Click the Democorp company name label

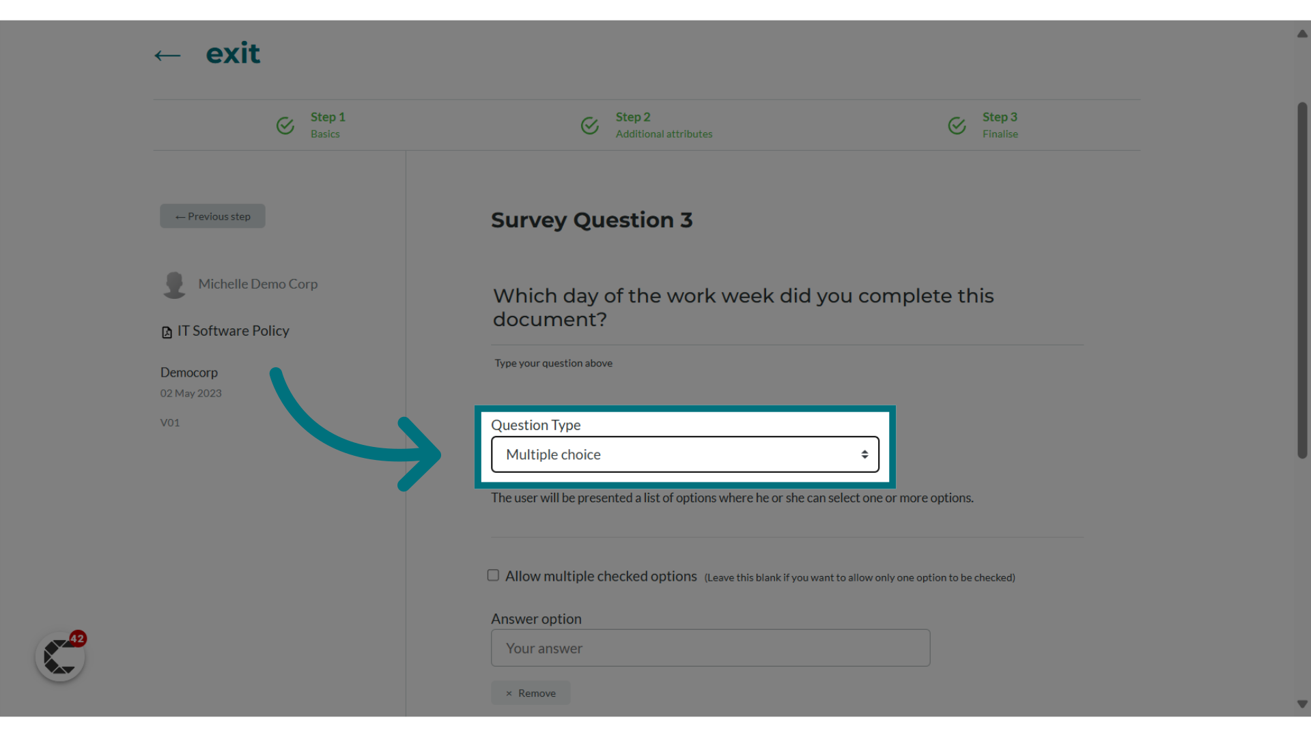tap(189, 372)
